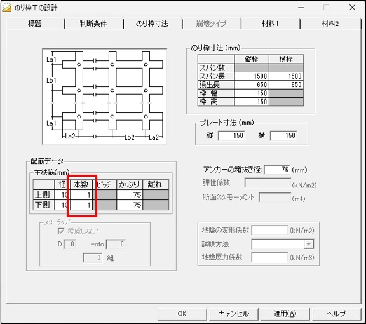Image resolution: width=366 pixels, height=324 pixels.
Task: Click the 上側 本数 cell
Action: click(x=81, y=194)
